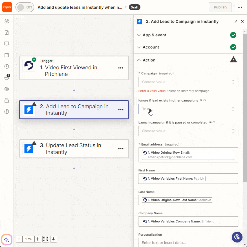Open the Ignore if lead exists dropdown
The width and height of the screenshot is (247, 247).
coord(188,109)
